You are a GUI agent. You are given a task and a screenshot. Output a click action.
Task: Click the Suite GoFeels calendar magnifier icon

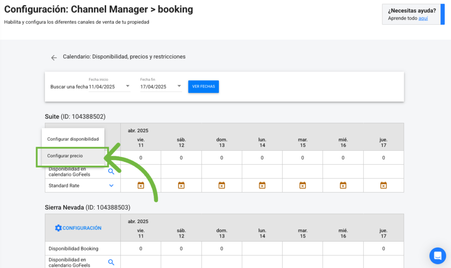point(111,171)
